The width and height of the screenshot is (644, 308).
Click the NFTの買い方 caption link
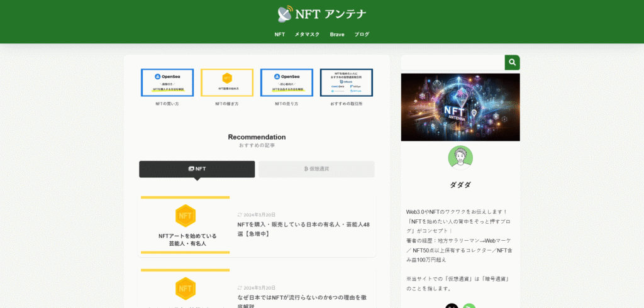(167, 104)
